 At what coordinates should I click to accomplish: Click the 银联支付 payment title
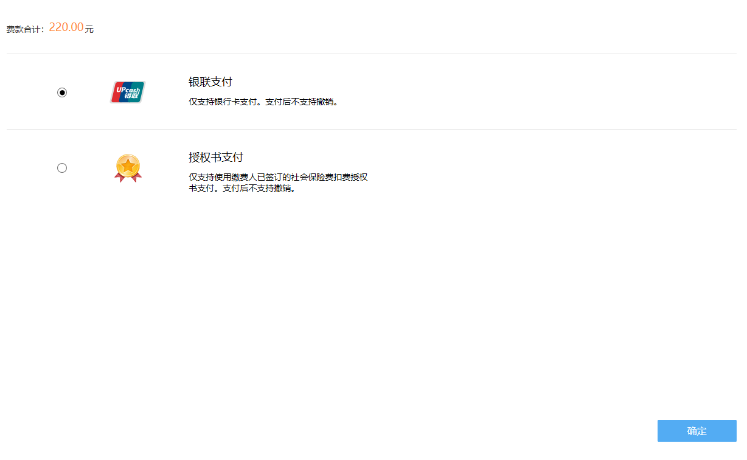pos(210,82)
